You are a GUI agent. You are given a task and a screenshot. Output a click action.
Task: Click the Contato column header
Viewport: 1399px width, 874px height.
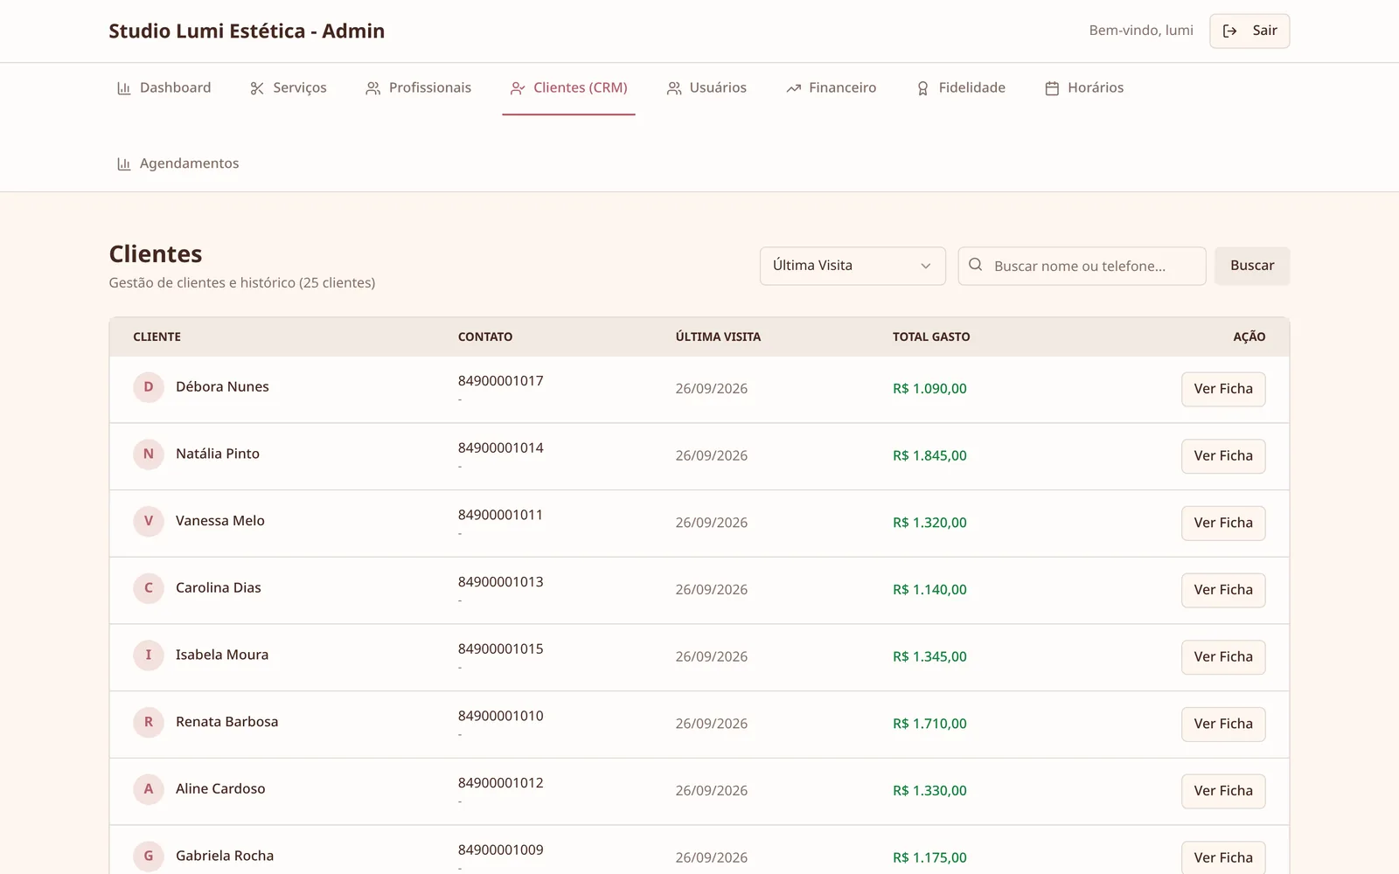pos(485,336)
